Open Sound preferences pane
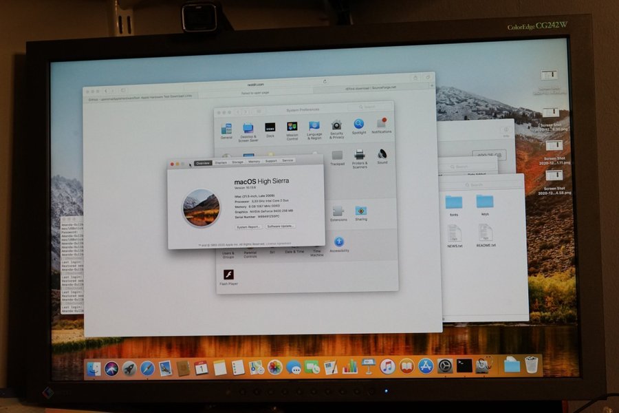This screenshot has height=413, width=619. tap(382, 156)
